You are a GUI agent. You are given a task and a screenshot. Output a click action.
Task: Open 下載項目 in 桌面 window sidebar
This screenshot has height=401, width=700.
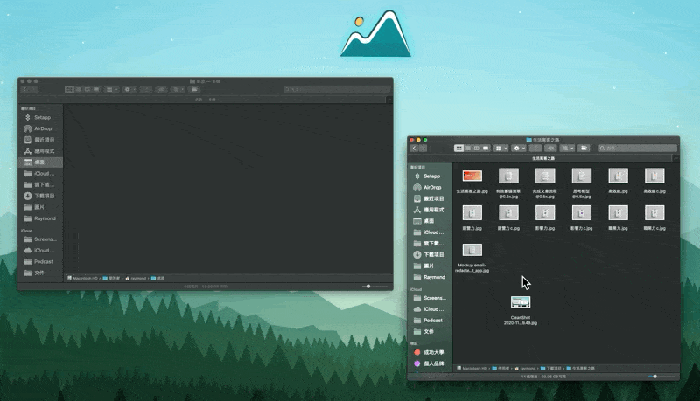click(40, 196)
